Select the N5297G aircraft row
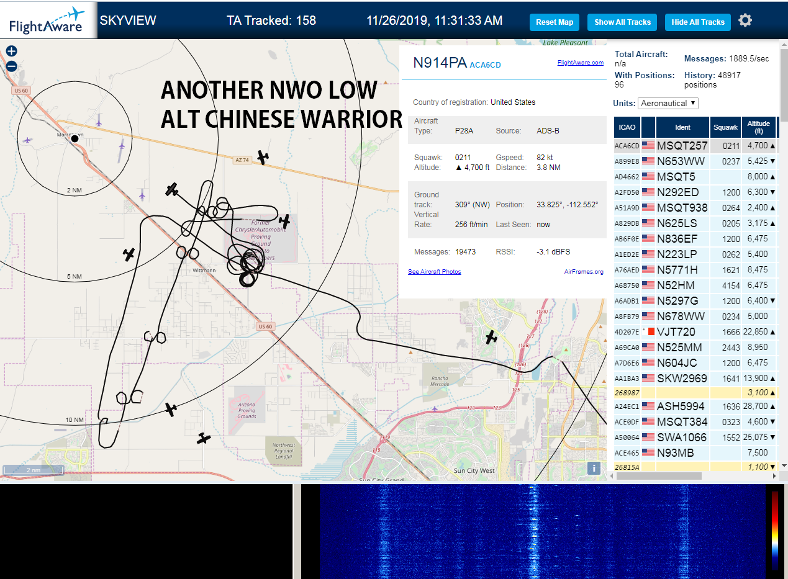Image resolution: width=788 pixels, height=579 pixels. (x=695, y=301)
